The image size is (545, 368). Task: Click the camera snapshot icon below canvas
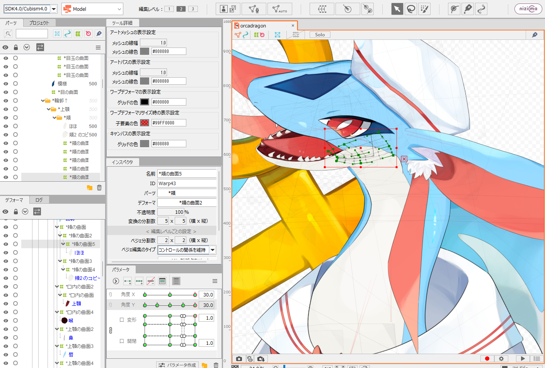tap(239, 359)
